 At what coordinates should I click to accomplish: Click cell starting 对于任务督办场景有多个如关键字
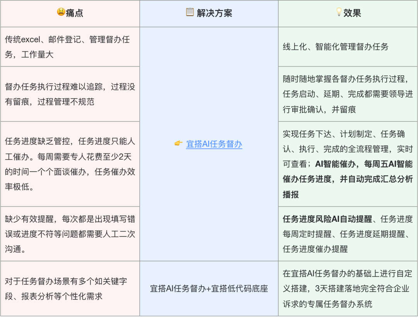70,289
